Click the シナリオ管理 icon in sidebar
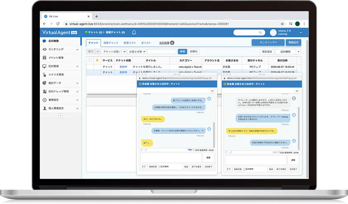Viewport: 348px width, 204px height. coord(44,75)
